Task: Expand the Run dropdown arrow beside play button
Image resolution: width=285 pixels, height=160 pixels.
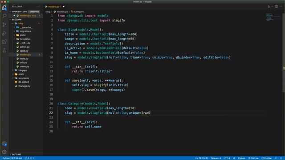Action: pos(272,7)
